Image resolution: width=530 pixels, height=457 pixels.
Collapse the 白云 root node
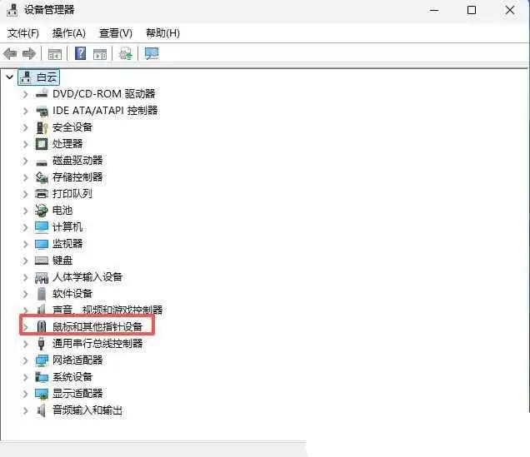tap(9, 77)
